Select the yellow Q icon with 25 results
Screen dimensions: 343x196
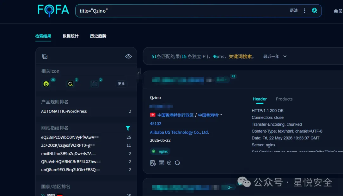pos(46,84)
